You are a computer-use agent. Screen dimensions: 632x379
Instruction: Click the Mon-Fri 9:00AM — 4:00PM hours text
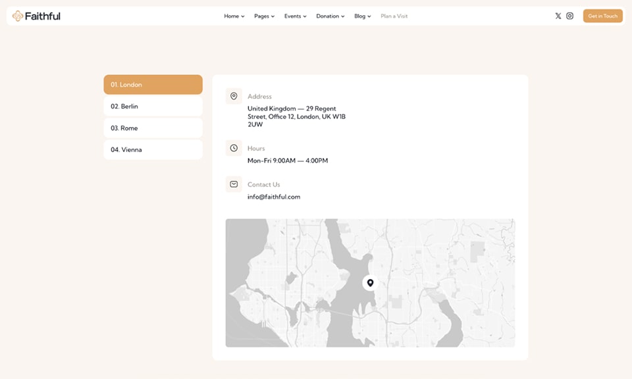[288, 161]
